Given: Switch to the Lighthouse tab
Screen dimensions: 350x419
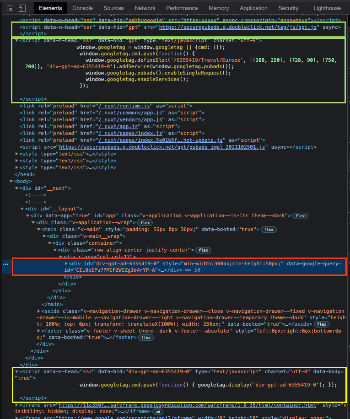Looking at the screenshot, I should pos(327,8).
